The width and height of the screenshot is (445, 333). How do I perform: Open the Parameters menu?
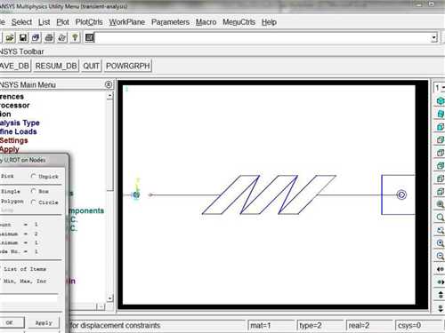[170, 22]
